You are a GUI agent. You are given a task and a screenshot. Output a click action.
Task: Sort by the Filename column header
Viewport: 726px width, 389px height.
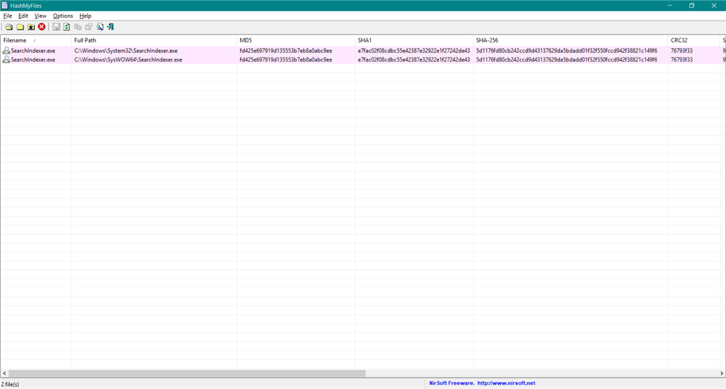pos(36,40)
